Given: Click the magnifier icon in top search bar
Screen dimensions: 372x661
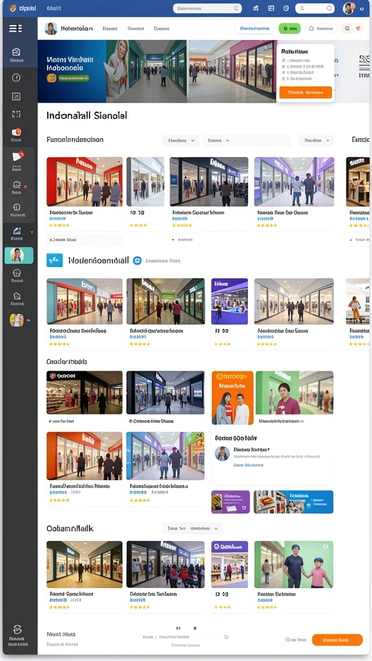Looking at the screenshot, I should (236, 8).
